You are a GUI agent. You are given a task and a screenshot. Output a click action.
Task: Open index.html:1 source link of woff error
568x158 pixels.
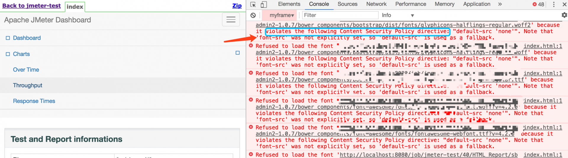543,46
